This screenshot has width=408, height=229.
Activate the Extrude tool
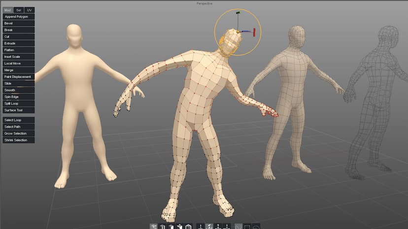click(18, 43)
